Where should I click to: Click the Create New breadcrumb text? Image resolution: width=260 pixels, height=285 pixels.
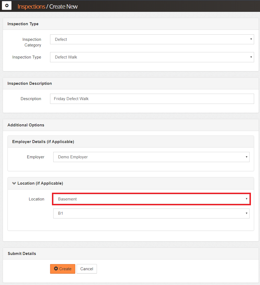63,6
